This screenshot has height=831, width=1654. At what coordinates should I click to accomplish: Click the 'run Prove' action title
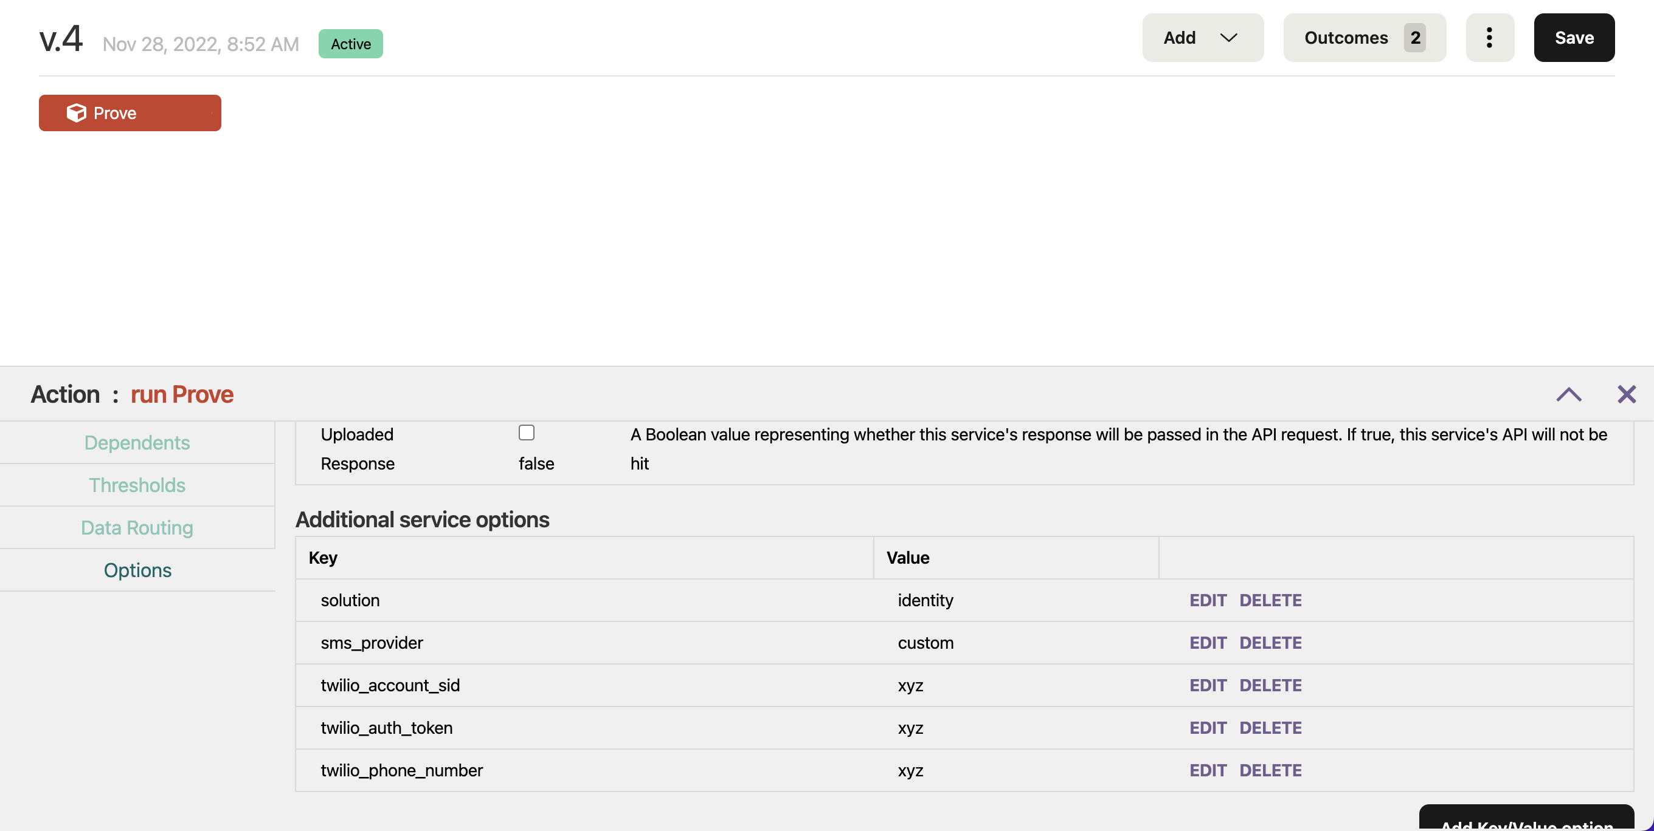182,394
